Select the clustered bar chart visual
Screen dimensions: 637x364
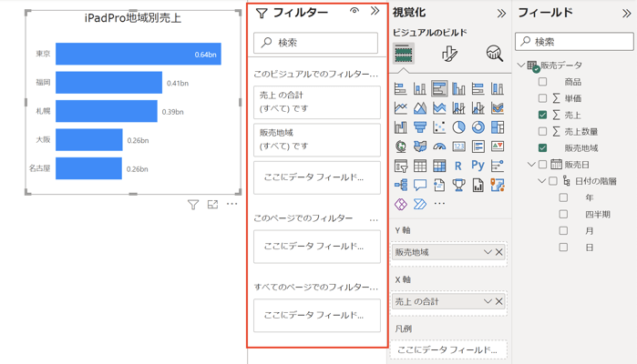[439, 88]
